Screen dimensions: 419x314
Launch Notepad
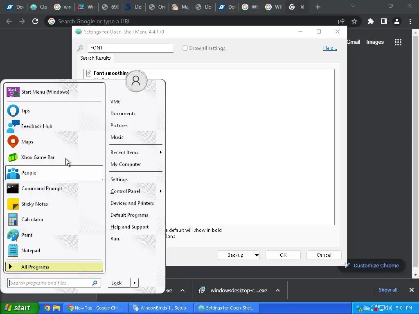[x=54, y=251]
